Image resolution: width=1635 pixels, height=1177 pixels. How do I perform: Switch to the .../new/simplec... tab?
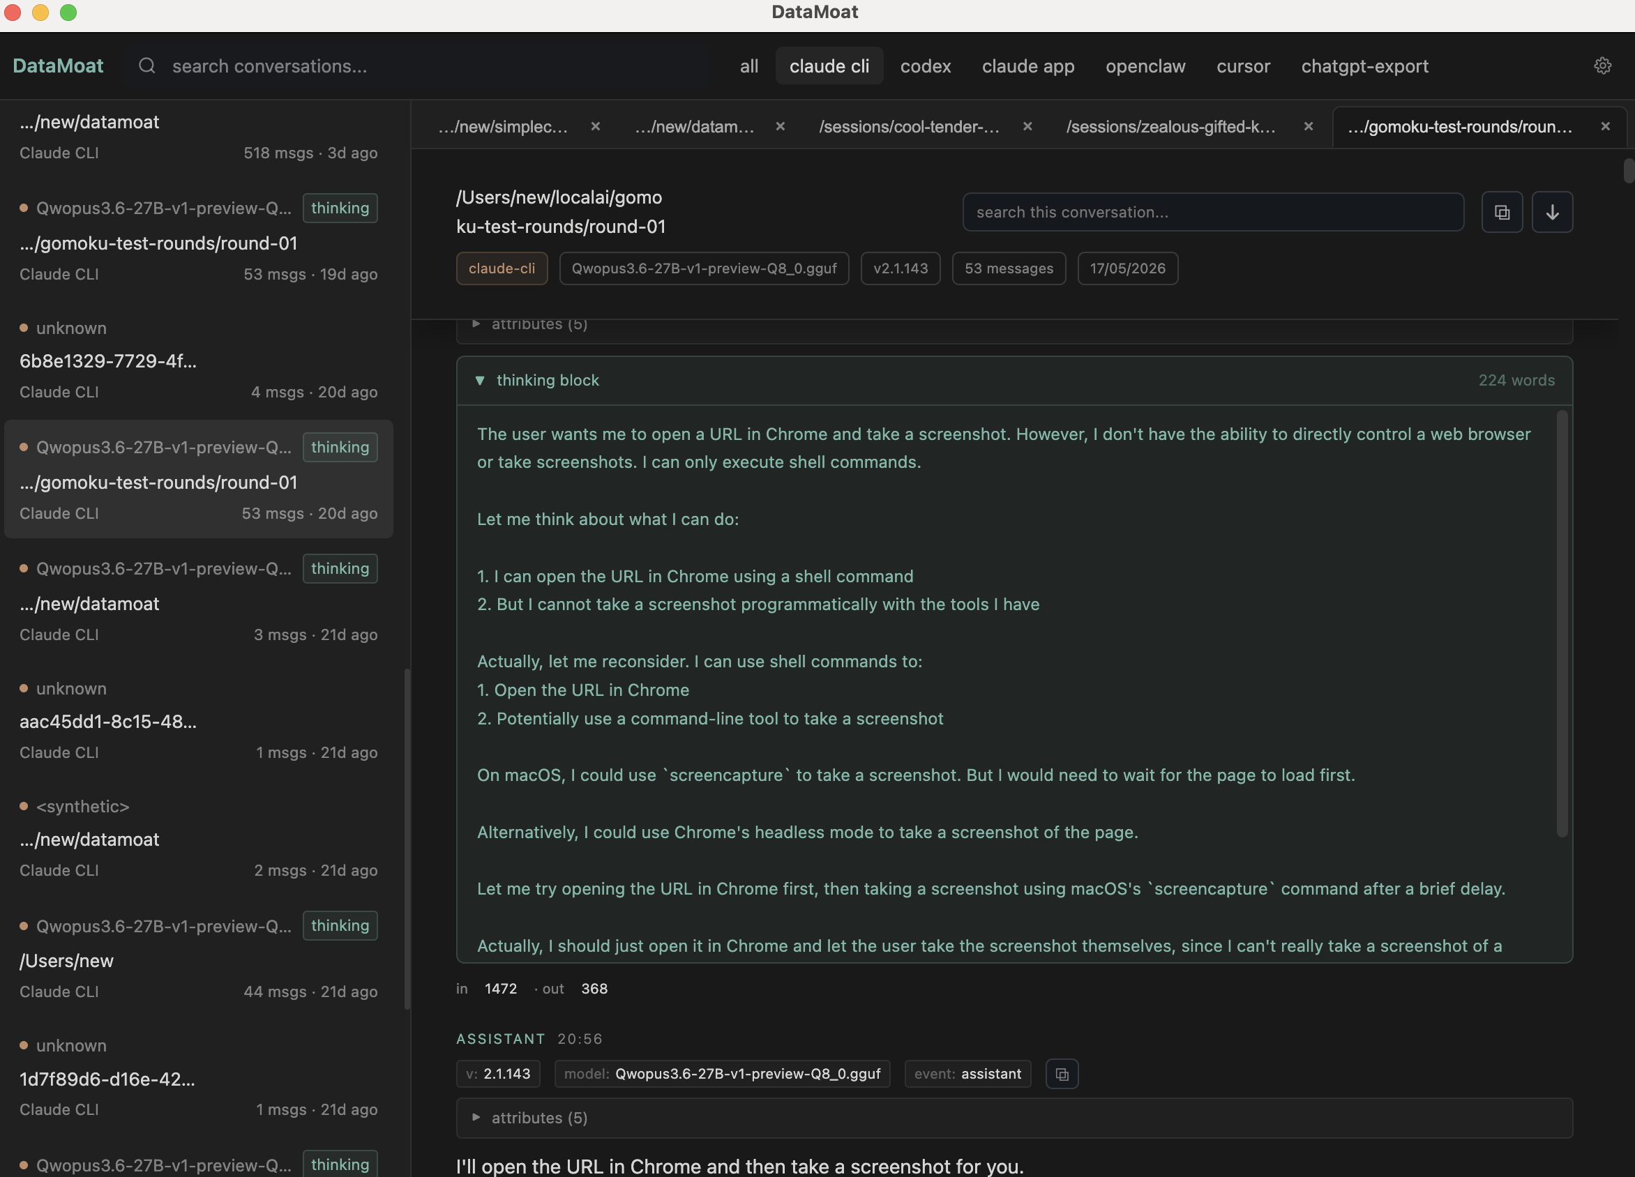pyautogui.click(x=502, y=127)
